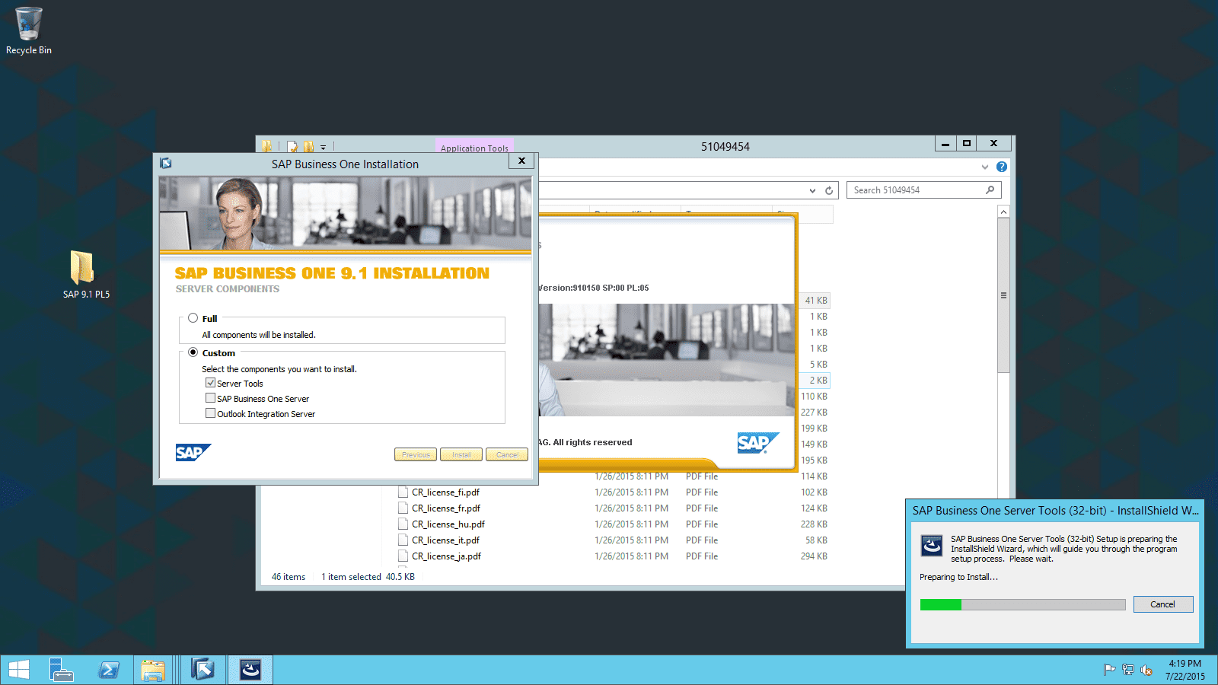Screen dimensions: 1218x685
Task: Open File Explorer in the taskbar
Action: (153, 670)
